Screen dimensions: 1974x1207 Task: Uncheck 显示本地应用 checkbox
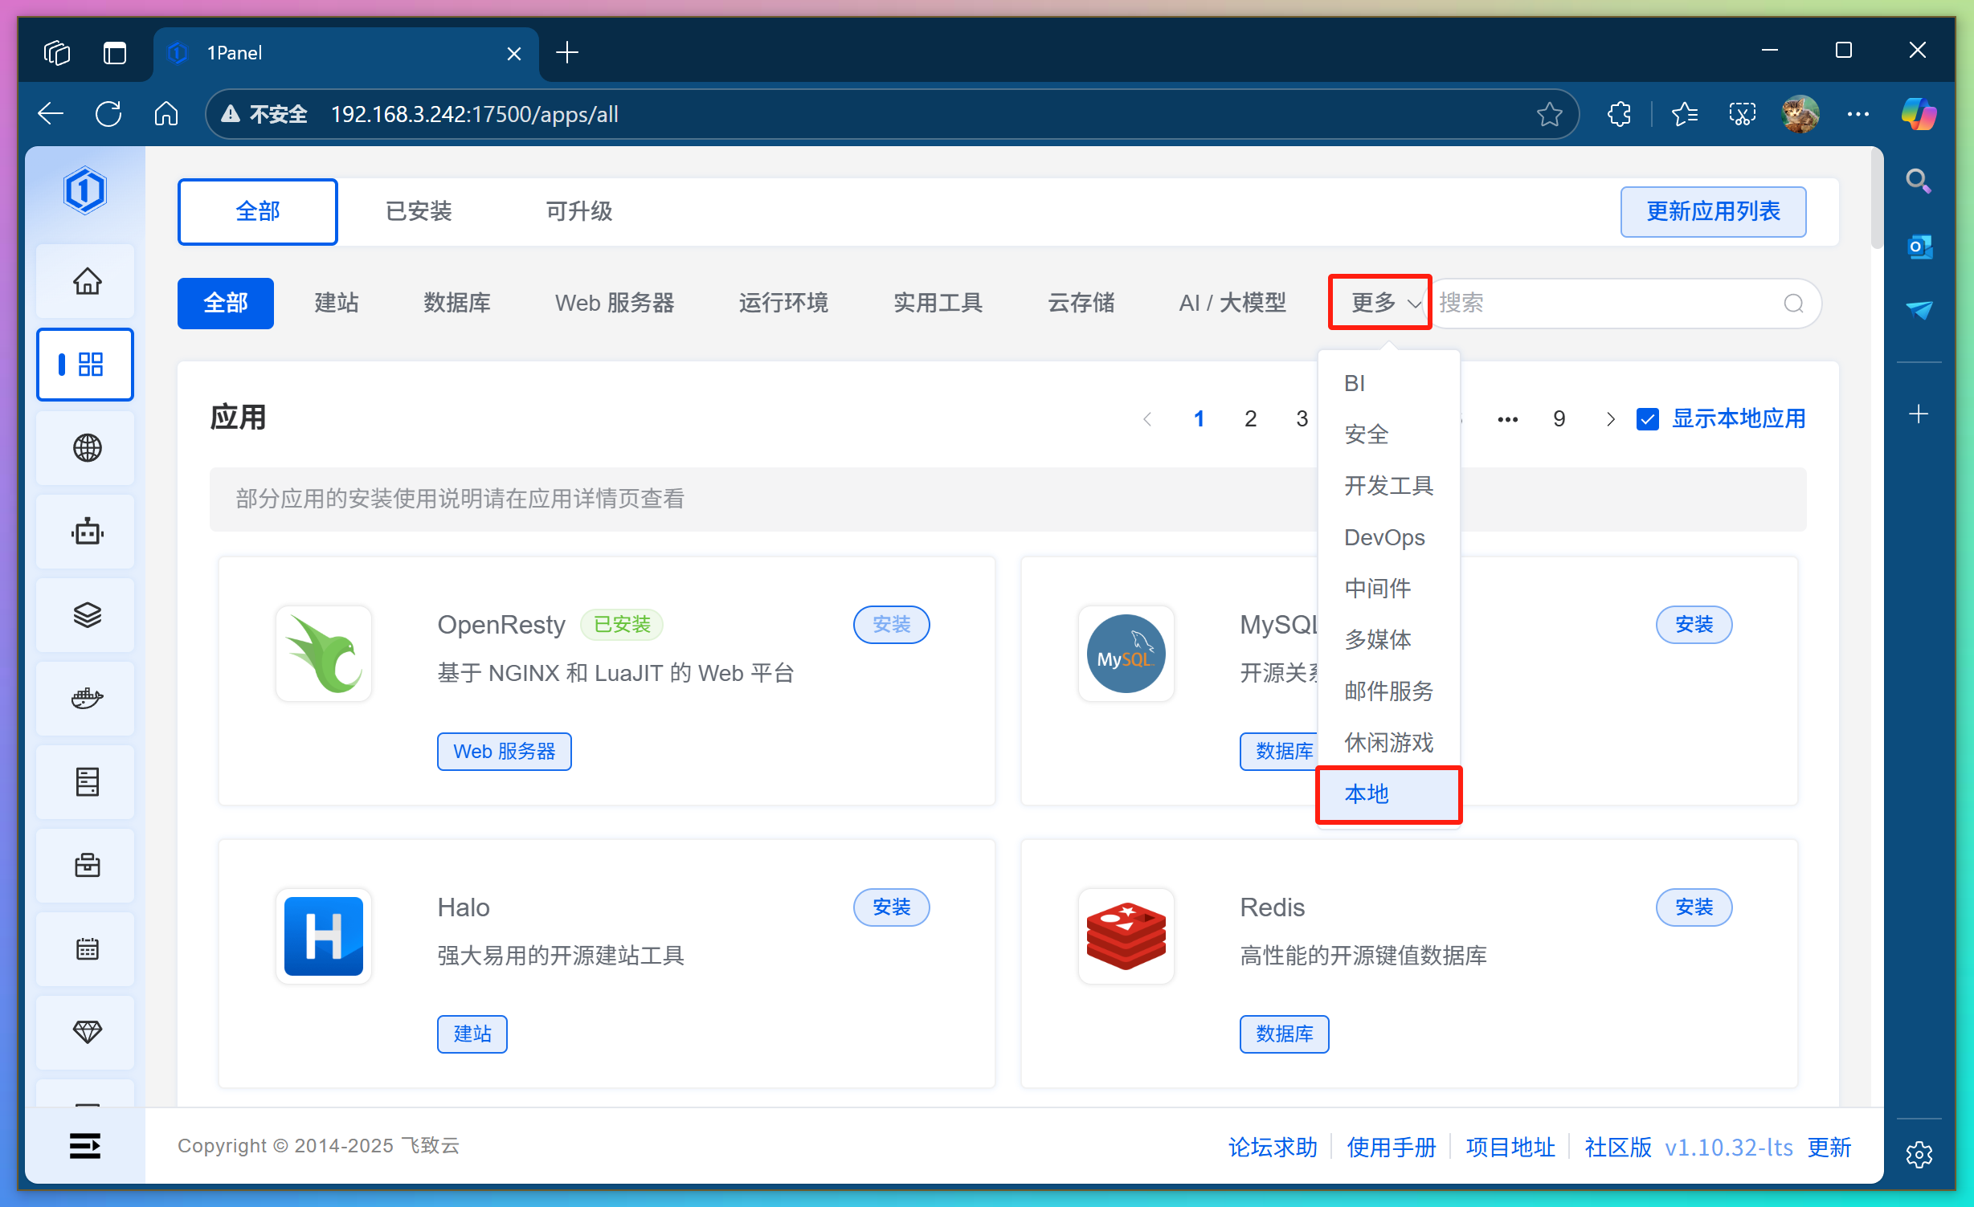click(1648, 418)
